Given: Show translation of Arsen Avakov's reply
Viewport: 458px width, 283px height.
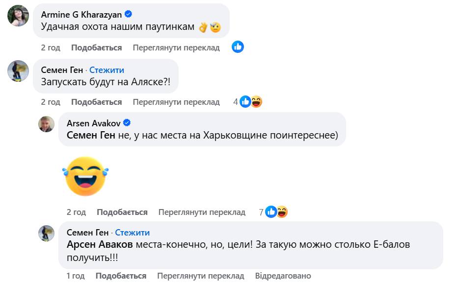Looking at the screenshot, I should 202,212.
